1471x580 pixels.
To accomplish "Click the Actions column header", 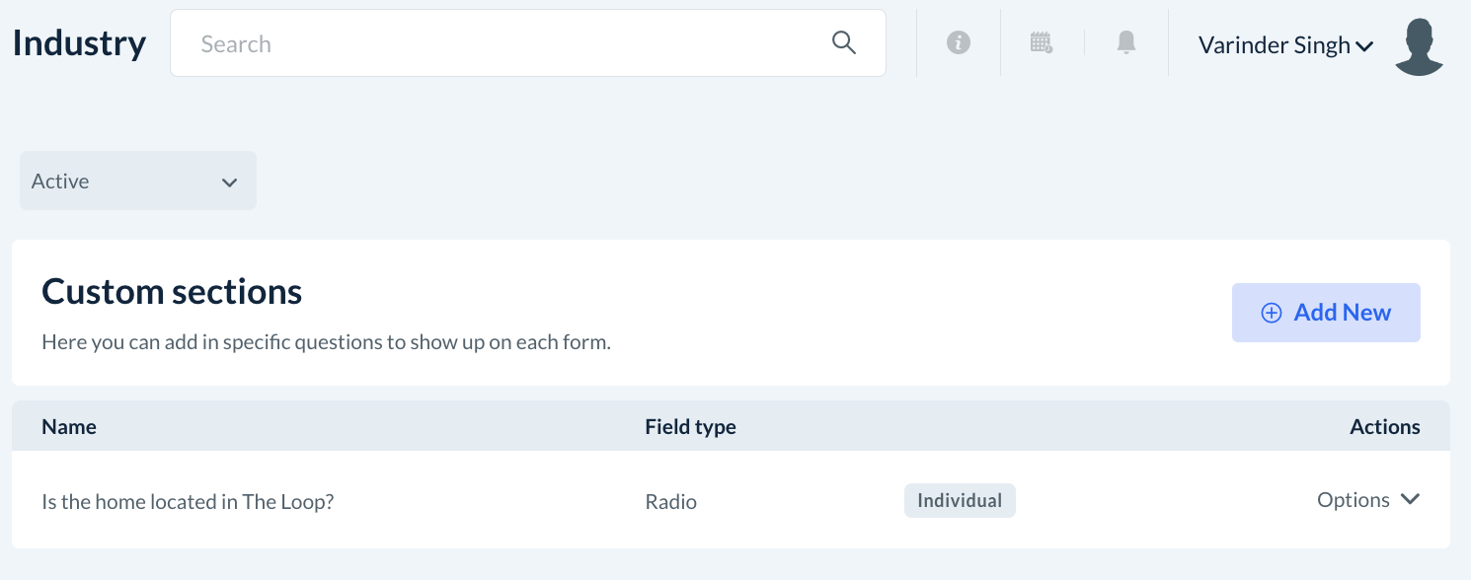I will (1384, 427).
